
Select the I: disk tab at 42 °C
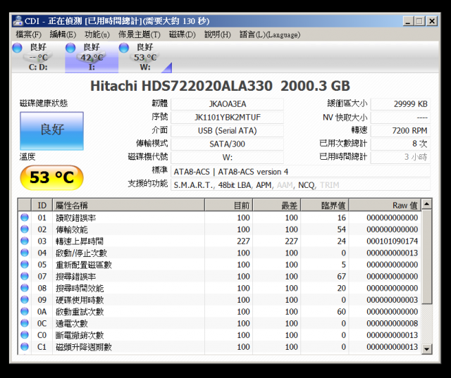(92, 57)
